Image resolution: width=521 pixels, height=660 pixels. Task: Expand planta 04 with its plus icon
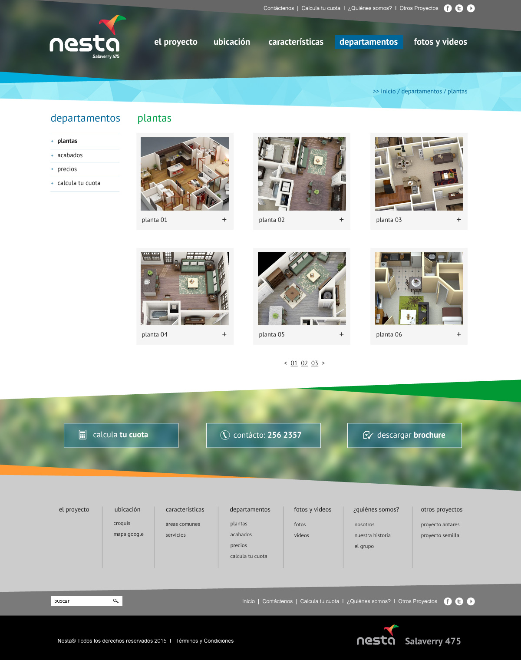point(224,334)
